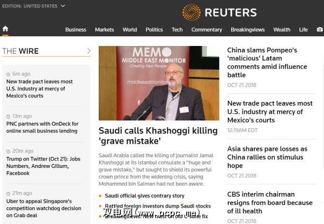Switch to the Breakingviews section
Viewport: 324px width, 224px height.
point(248,30)
